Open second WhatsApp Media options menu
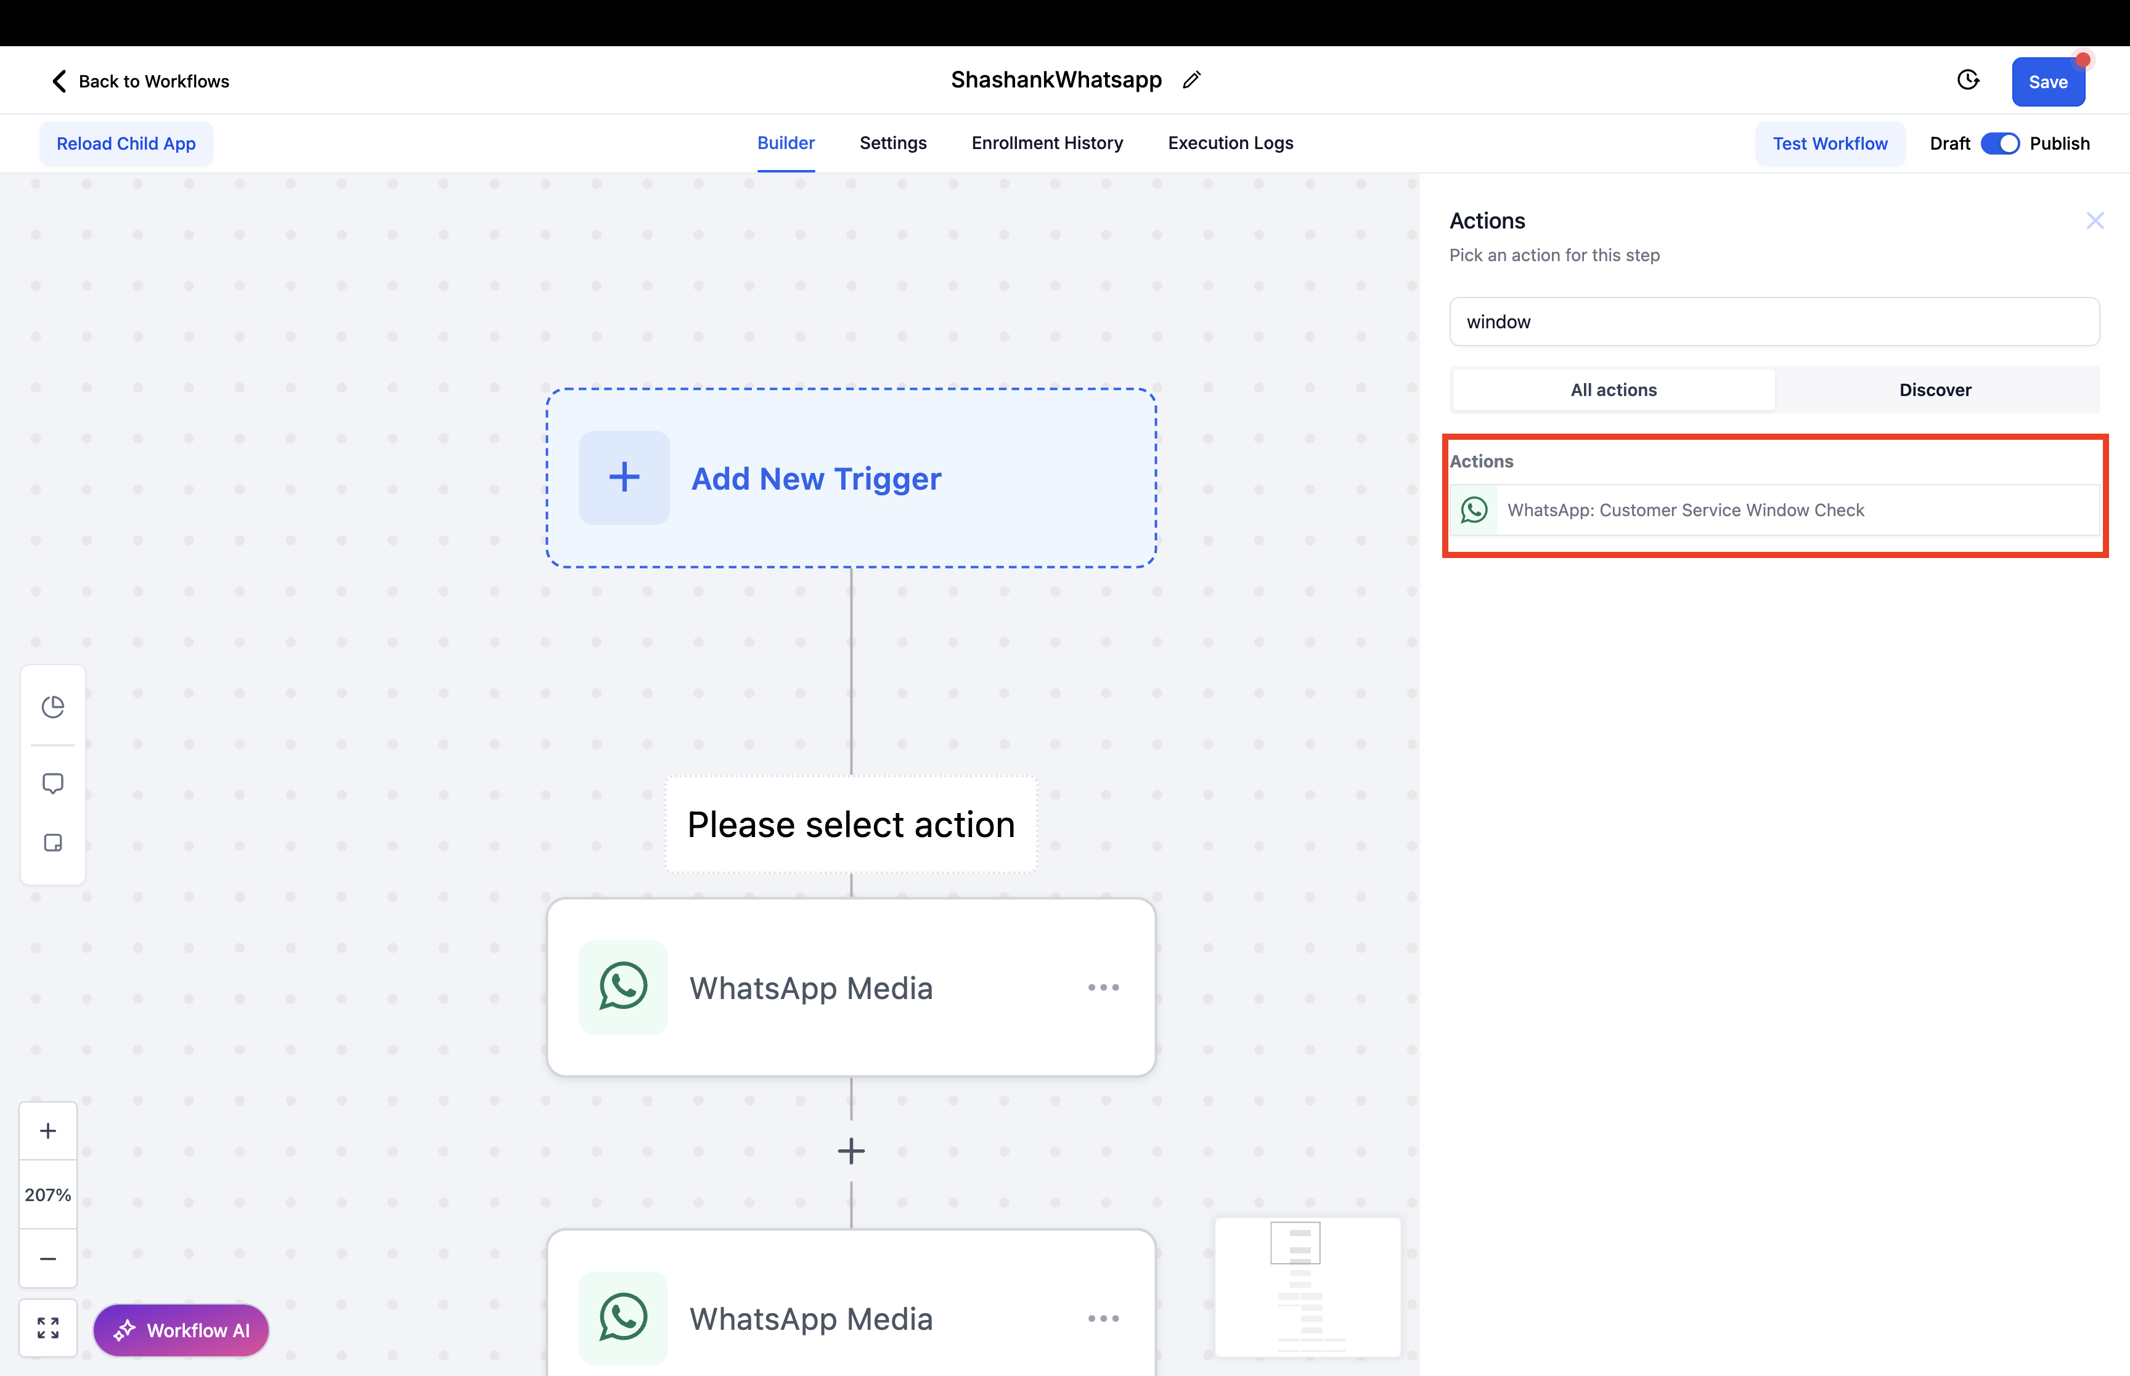The width and height of the screenshot is (2130, 1376). click(x=1103, y=1318)
